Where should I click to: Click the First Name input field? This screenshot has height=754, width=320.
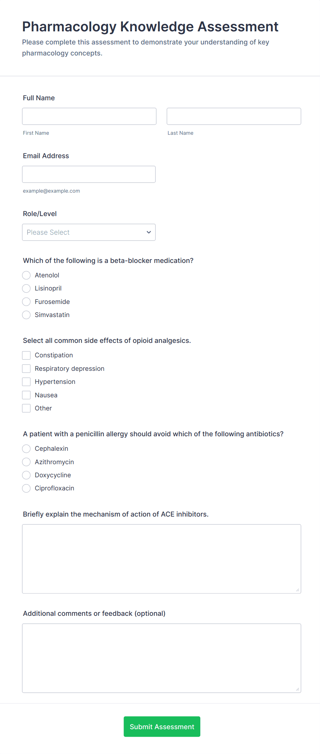click(x=89, y=116)
